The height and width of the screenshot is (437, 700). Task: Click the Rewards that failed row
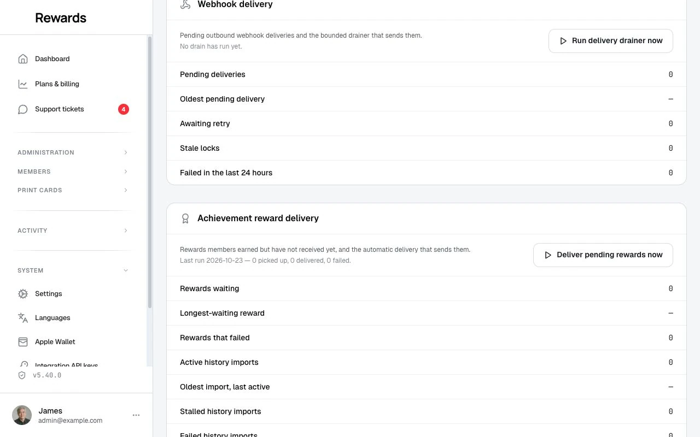(x=427, y=338)
